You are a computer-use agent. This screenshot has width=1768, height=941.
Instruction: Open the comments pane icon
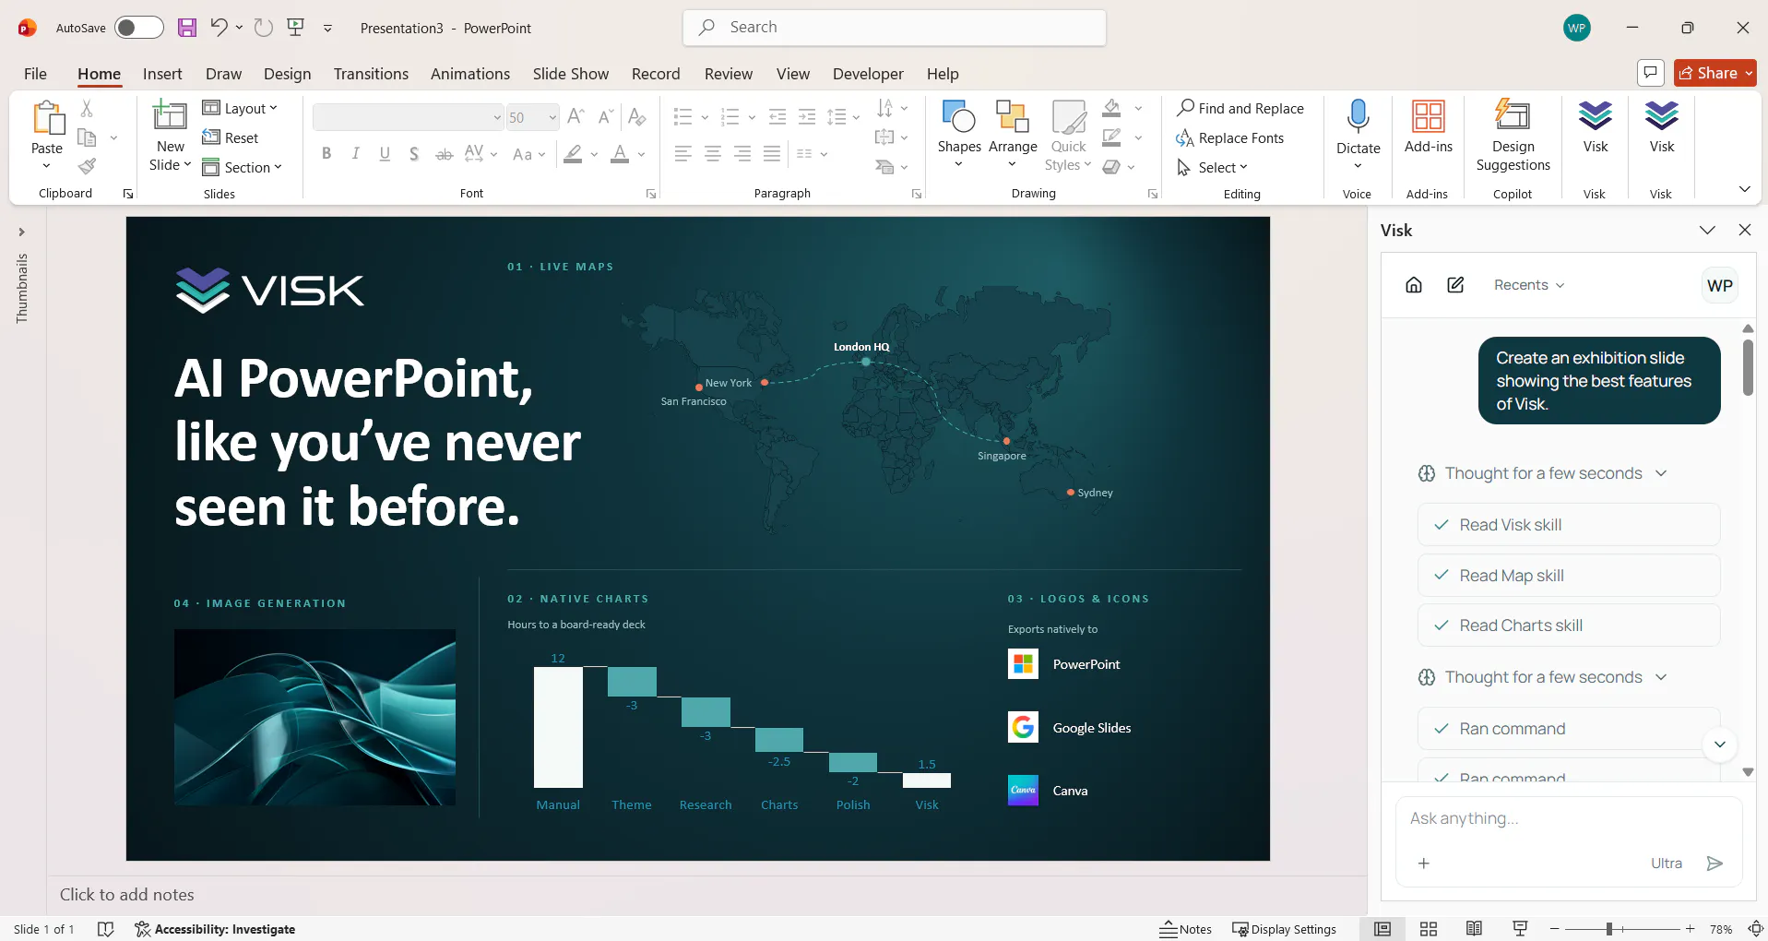pyautogui.click(x=1650, y=73)
